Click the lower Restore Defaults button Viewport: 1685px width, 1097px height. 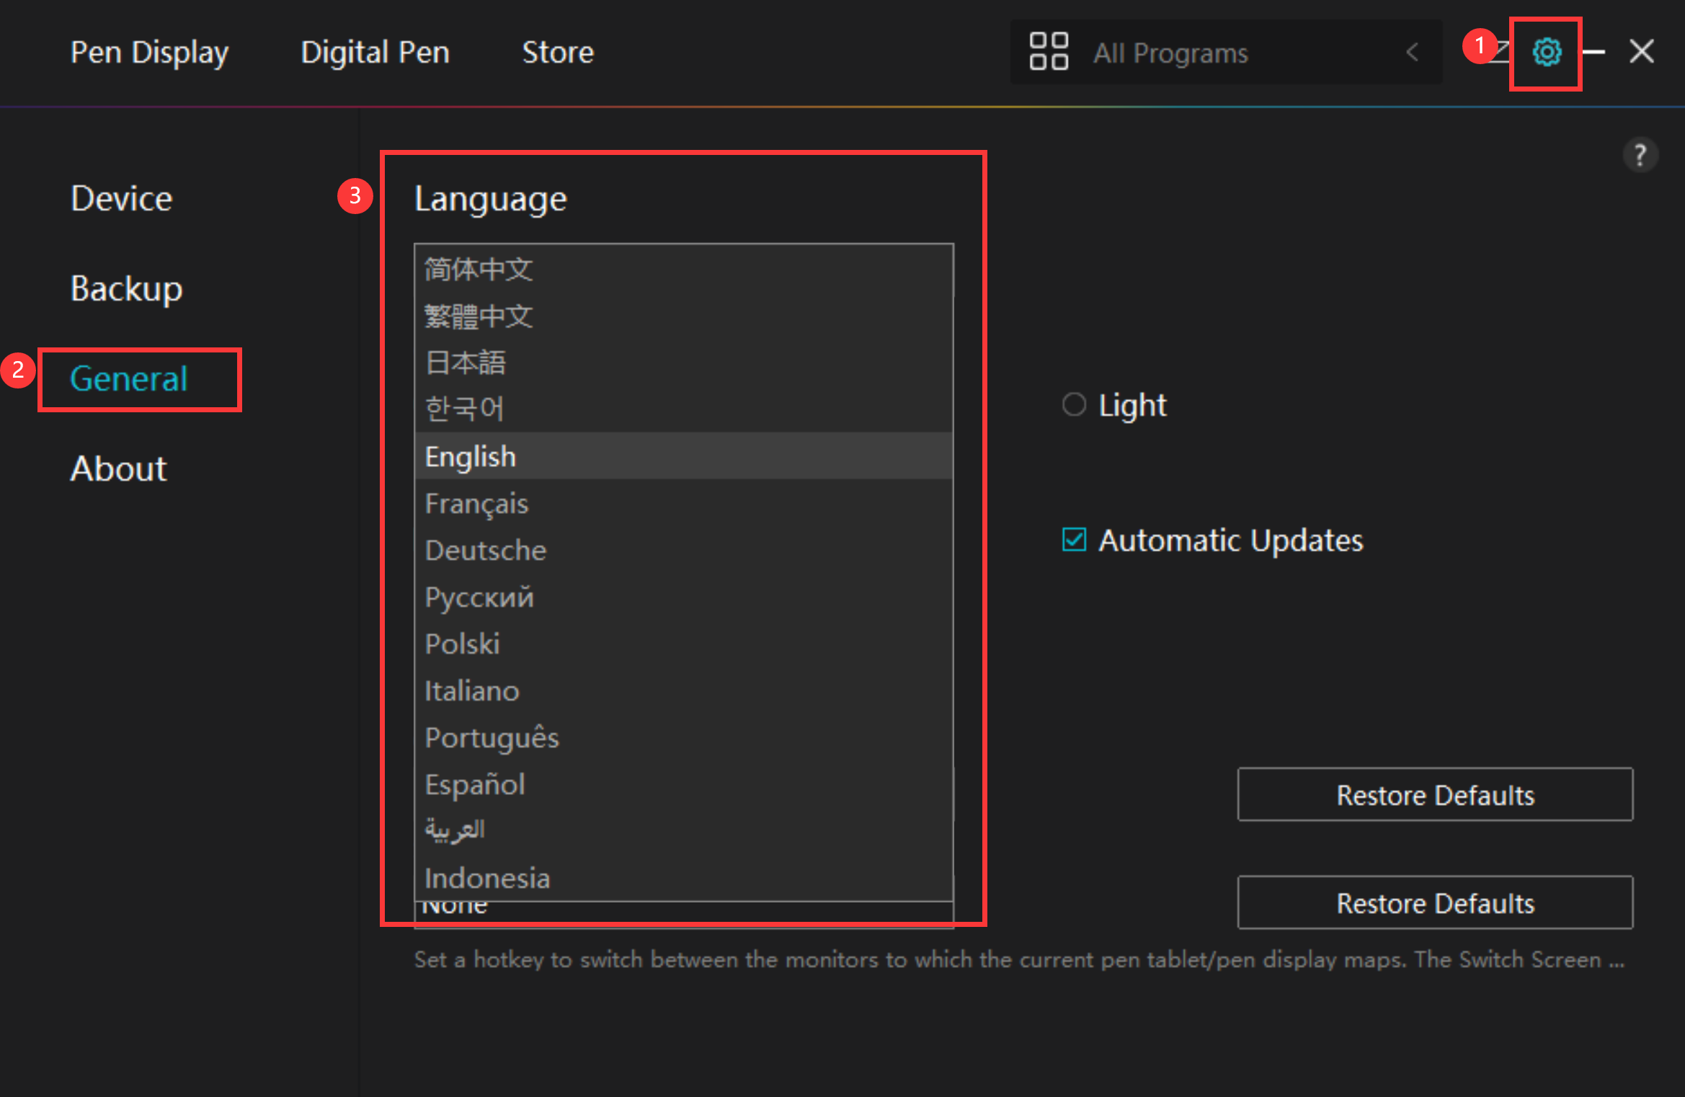point(1435,902)
